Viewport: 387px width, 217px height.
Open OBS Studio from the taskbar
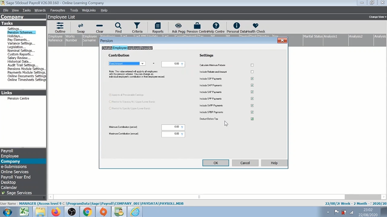click(x=71, y=212)
